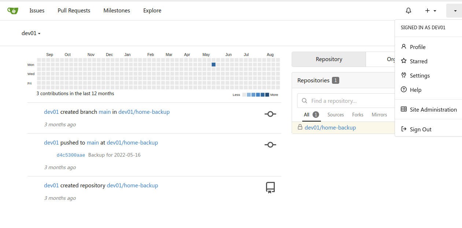462x228 pixels.
Task: Select the Repository tab button
Action: pos(329,59)
